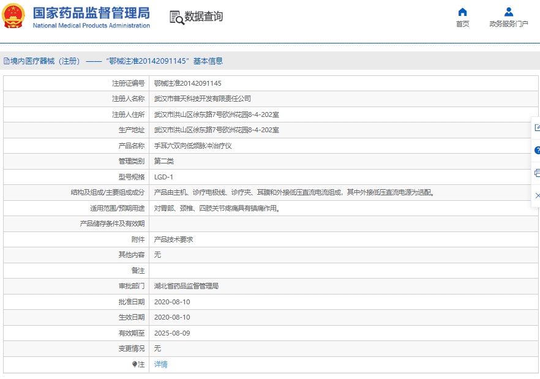Click the document icon before 境内医疗器械
The width and height of the screenshot is (540, 379).
click(6, 61)
